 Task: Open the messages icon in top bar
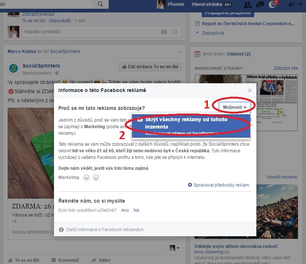pyautogui.click(x=260, y=4)
